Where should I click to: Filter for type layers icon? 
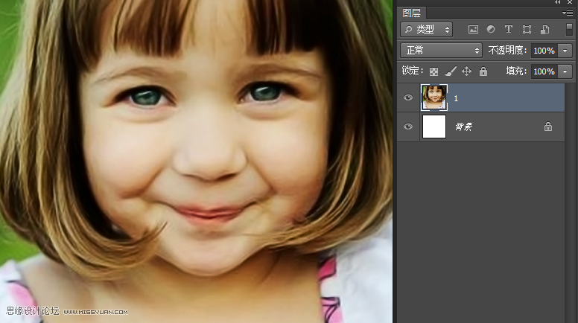pos(508,30)
